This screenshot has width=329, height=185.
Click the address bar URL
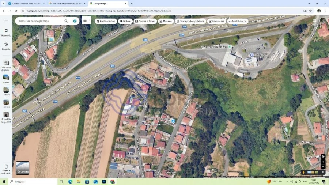click(x=99, y=11)
